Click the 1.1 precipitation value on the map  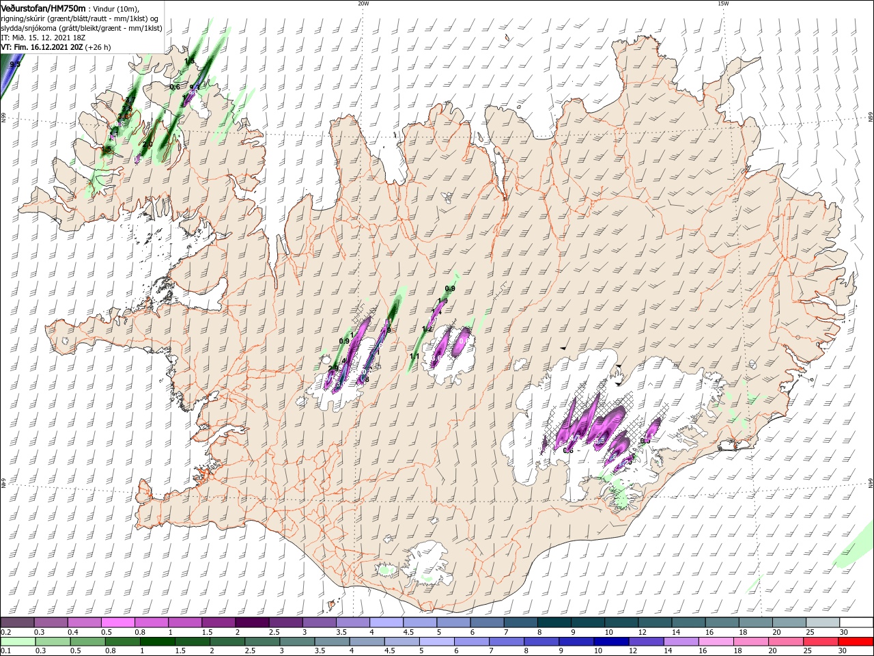pos(414,357)
